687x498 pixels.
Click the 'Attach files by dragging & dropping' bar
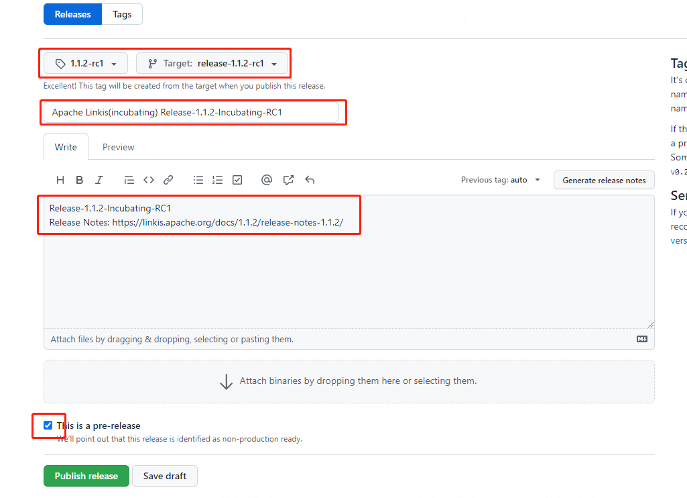click(349, 339)
